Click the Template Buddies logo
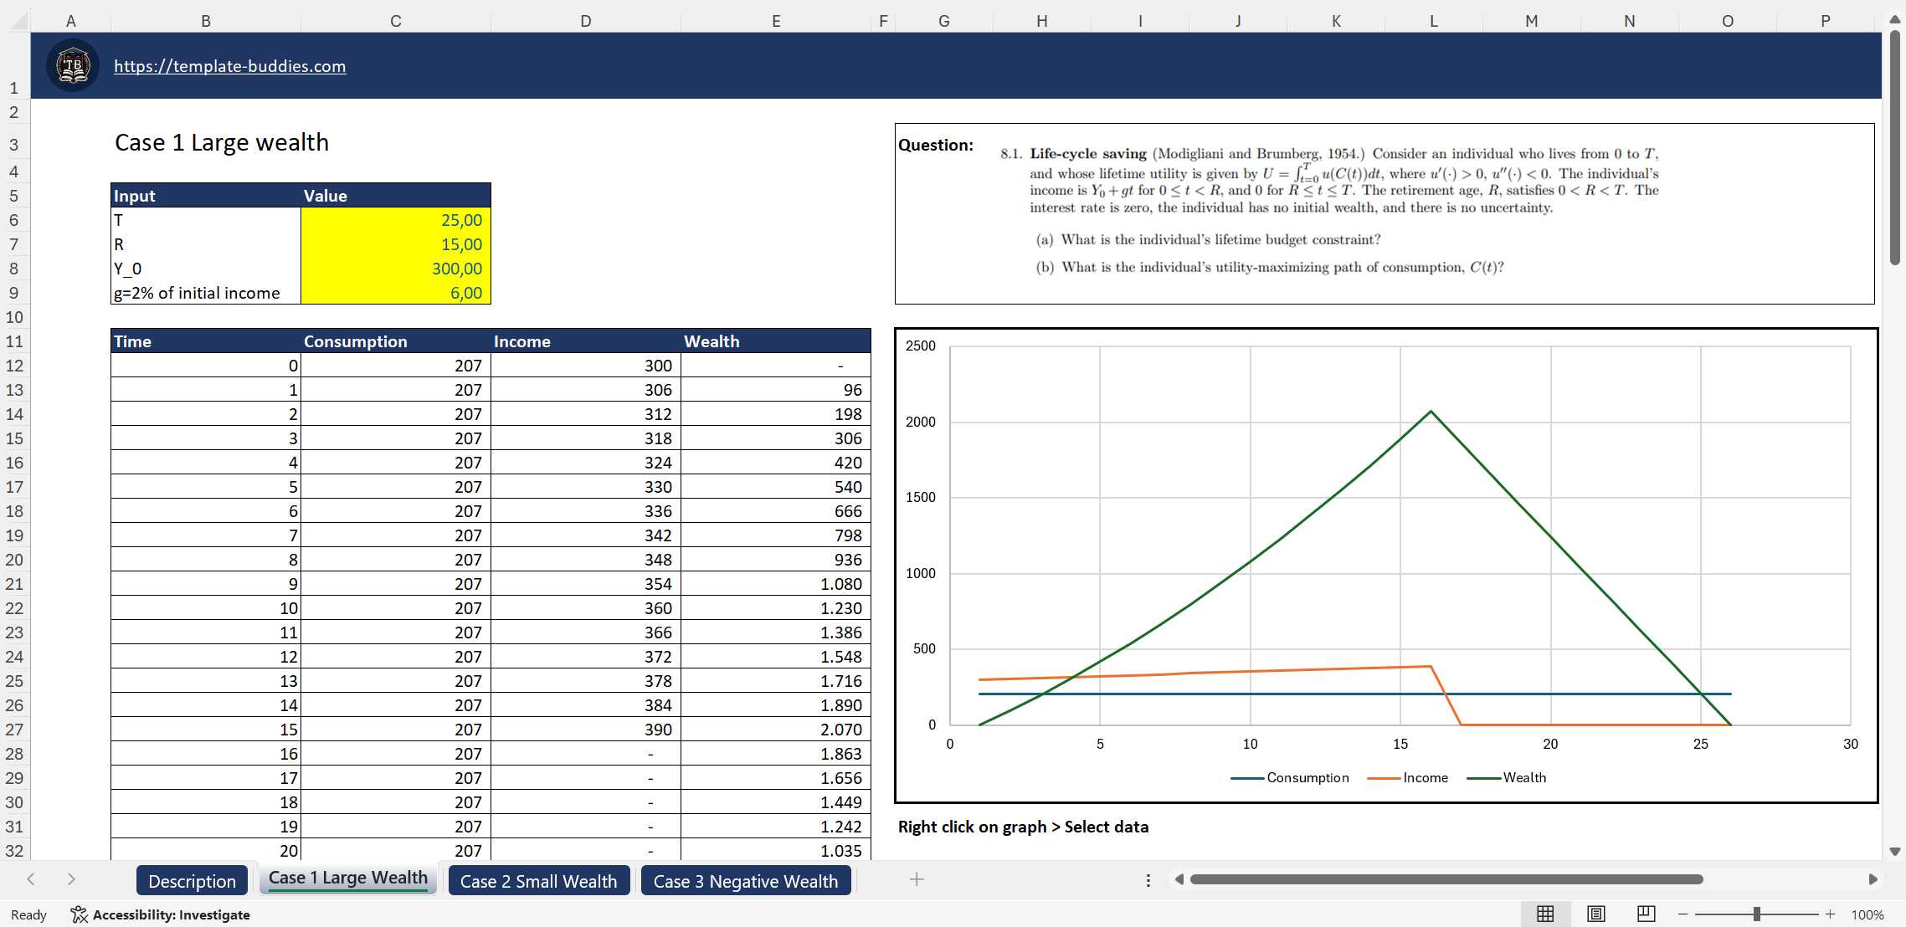Image resolution: width=1906 pixels, height=927 pixels. coord(72,65)
